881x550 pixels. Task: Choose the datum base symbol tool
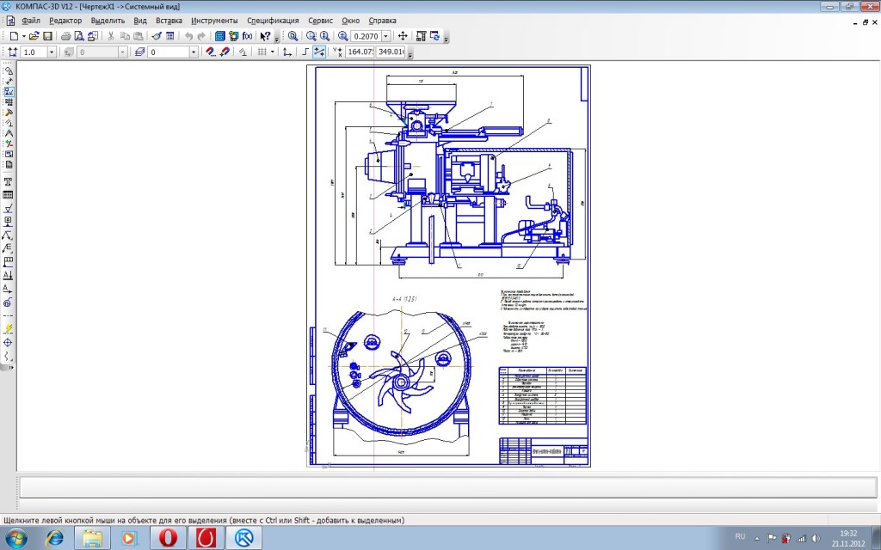coord(9,223)
